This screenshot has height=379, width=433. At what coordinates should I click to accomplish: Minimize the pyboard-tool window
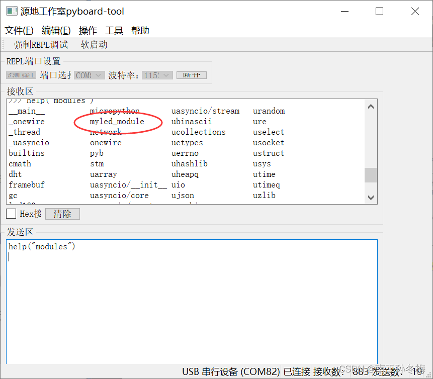coord(344,12)
